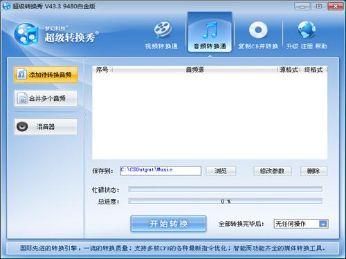Click the 总进度 progress bar
Screen dimensions: 346x259
click(x=226, y=202)
